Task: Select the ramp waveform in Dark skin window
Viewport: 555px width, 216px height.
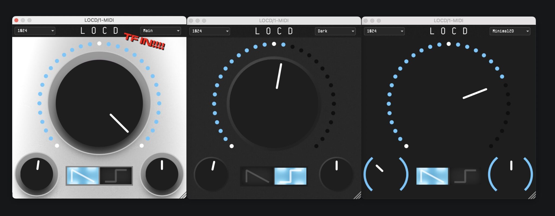Action: (x=257, y=176)
